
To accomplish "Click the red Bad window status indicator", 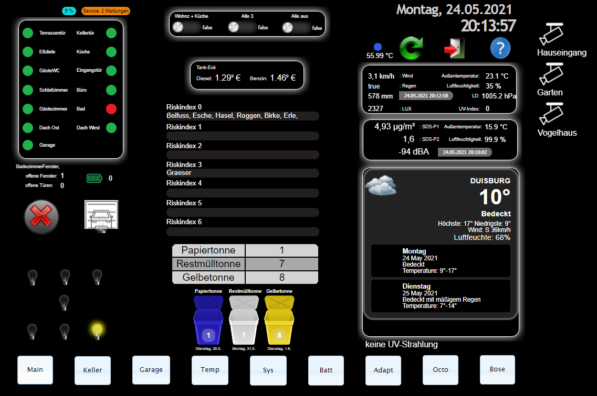I will point(111,109).
